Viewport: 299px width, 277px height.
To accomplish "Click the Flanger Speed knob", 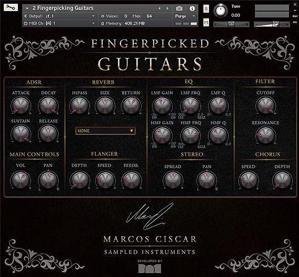I will (105, 180).
